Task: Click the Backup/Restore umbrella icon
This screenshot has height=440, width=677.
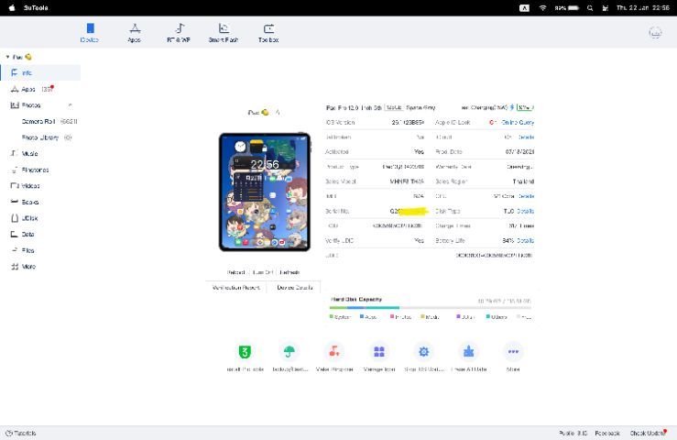Action: 289,352
